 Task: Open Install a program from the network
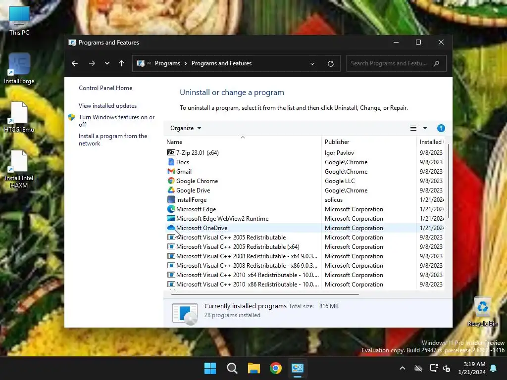click(113, 140)
